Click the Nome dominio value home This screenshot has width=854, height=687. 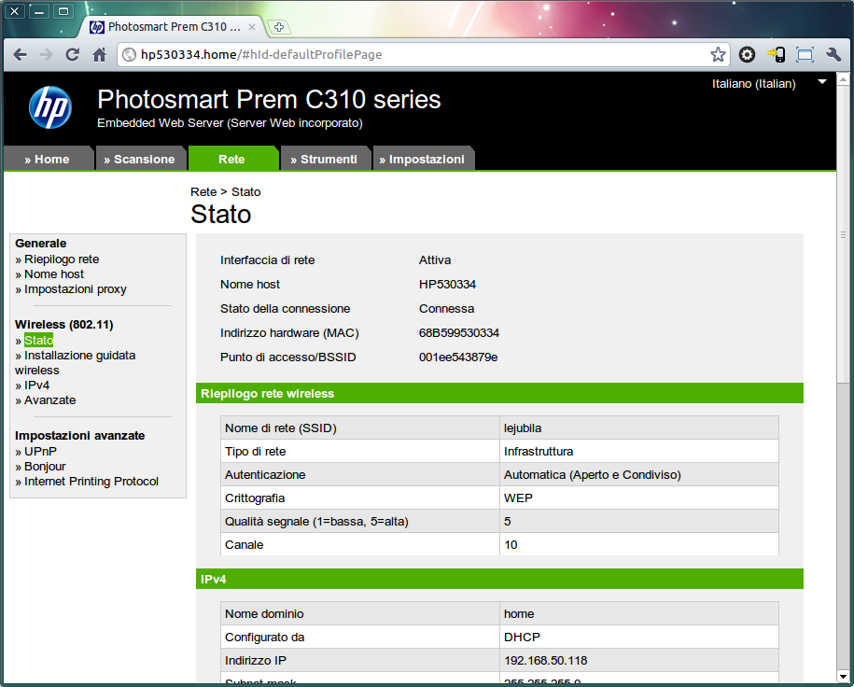coord(519,614)
